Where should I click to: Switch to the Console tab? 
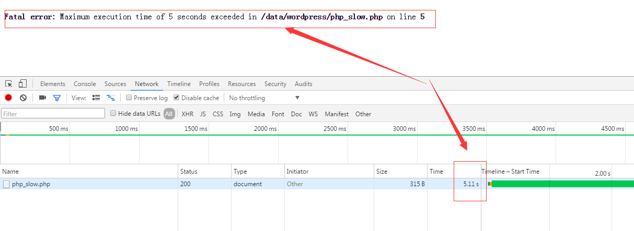coord(85,84)
